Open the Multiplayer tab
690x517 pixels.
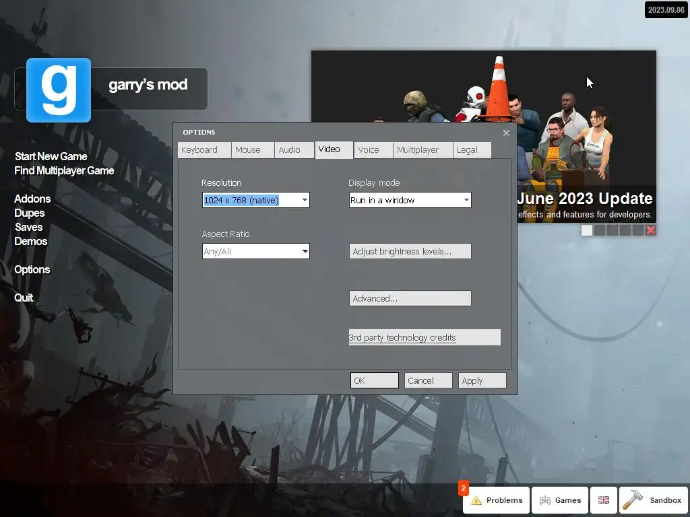coord(423,150)
